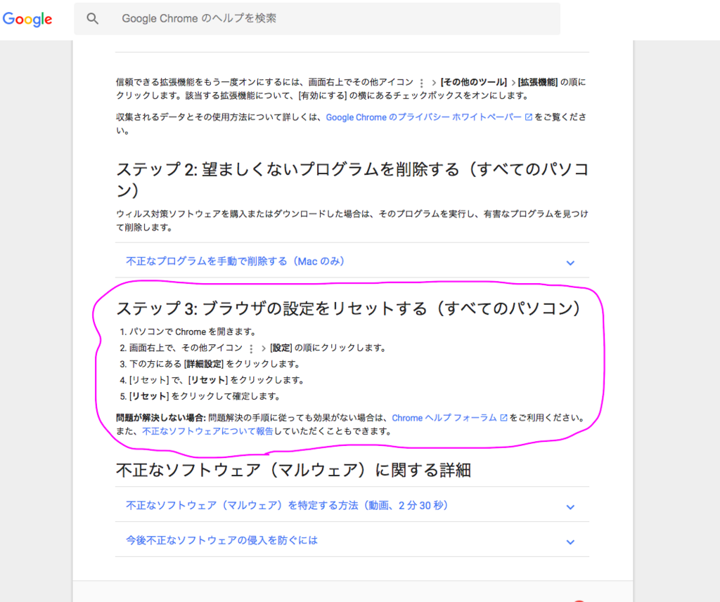Screen dimensions: 720x602
Task: Click the three-dot icon after その他アイコン in top paragraph
Action: coord(422,83)
